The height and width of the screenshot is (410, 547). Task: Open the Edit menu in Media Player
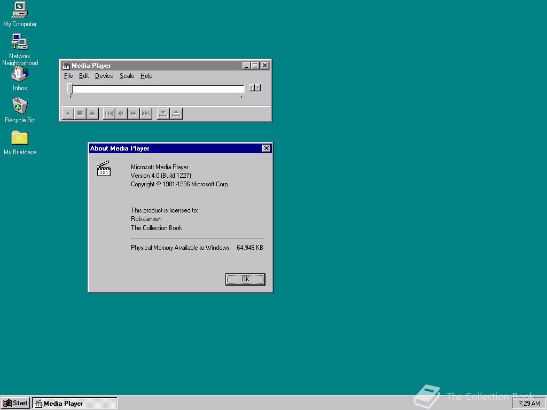[84, 76]
